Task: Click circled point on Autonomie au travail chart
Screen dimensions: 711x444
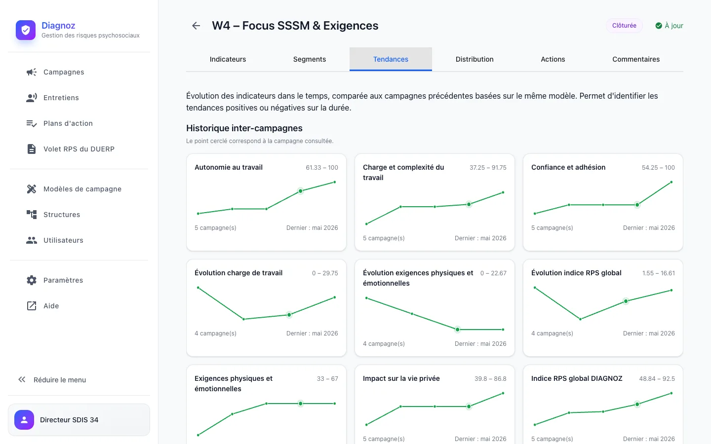Action: (x=300, y=191)
